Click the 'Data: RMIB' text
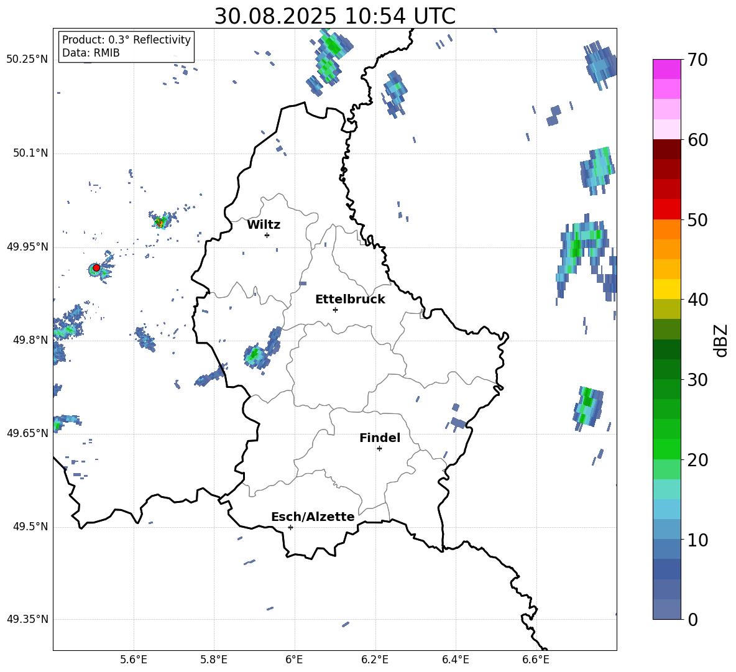This screenshot has width=736, height=672. tap(91, 53)
